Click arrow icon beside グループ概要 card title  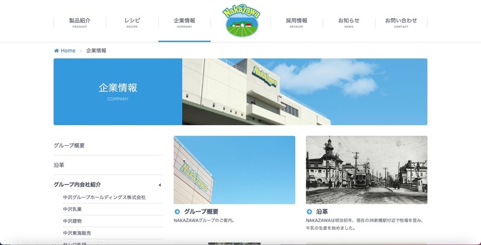(177, 212)
